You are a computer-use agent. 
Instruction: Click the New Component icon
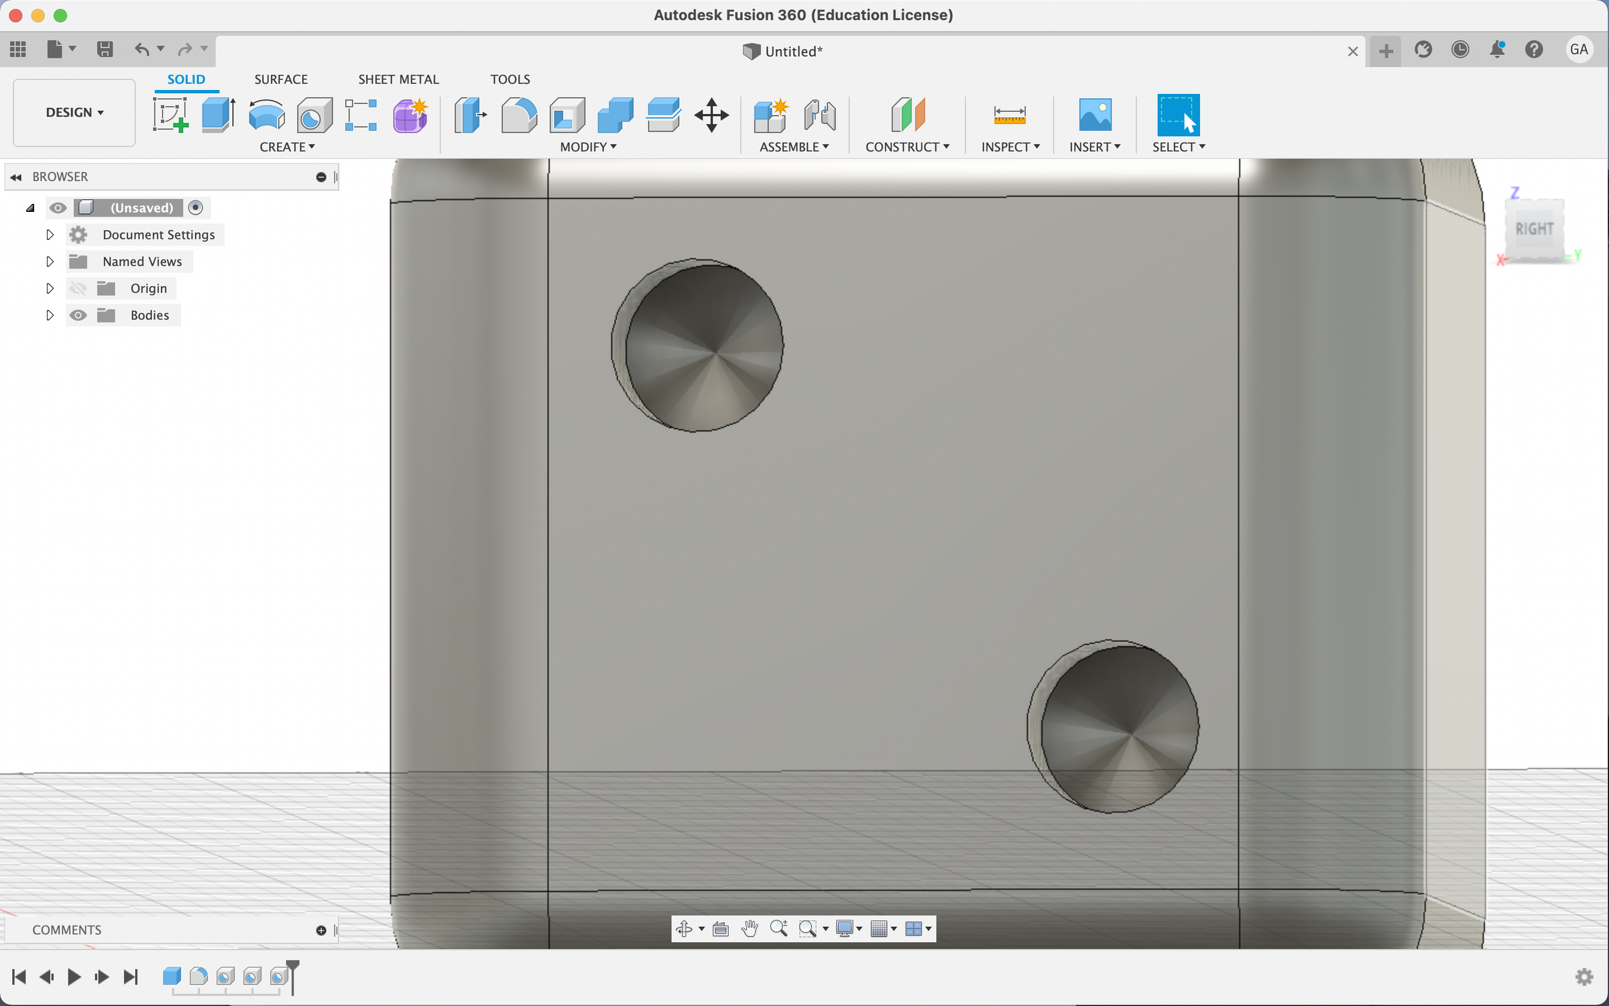coord(770,114)
